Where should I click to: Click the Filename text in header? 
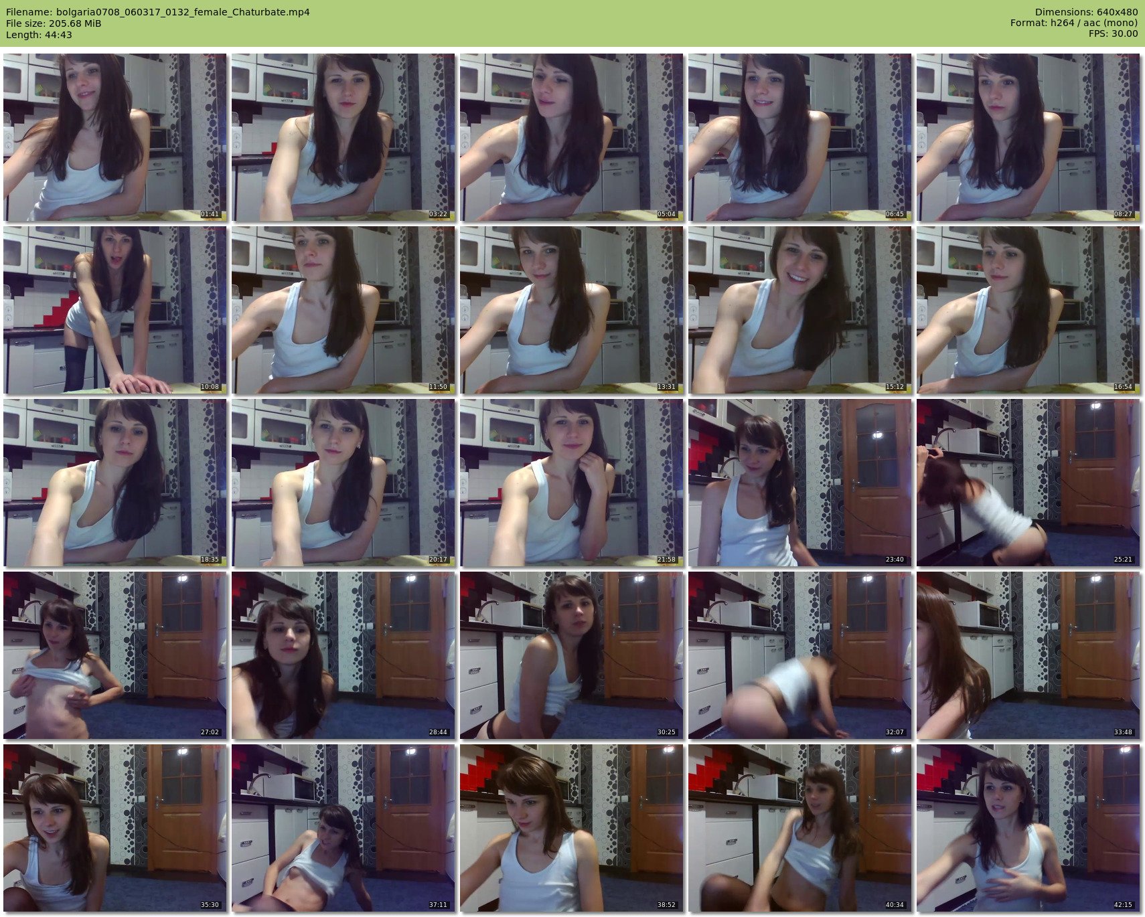tap(157, 12)
